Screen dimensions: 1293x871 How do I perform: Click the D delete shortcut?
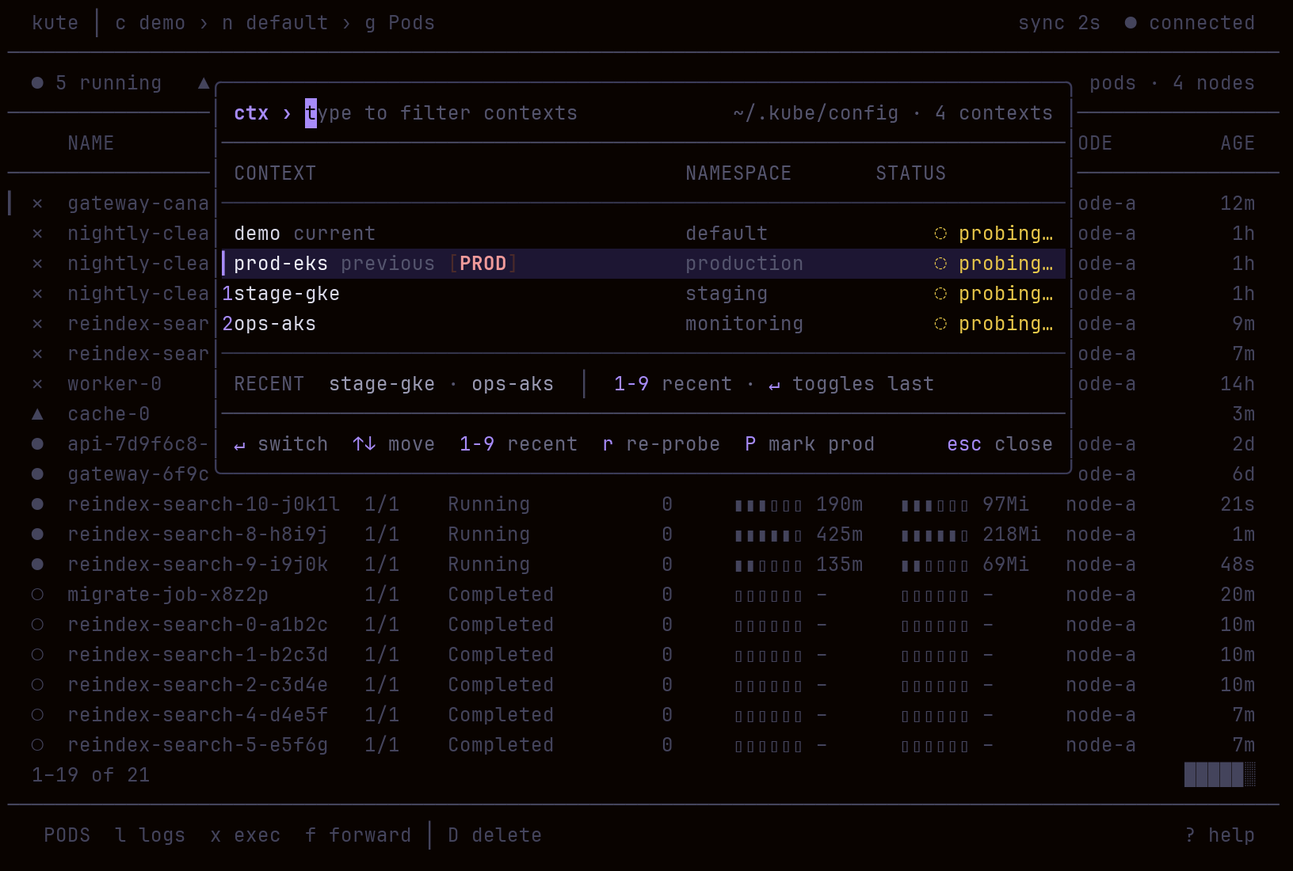point(494,835)
